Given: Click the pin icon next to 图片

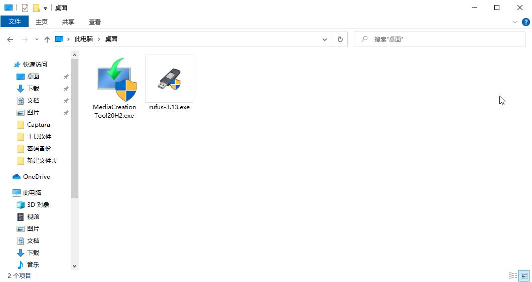Looking at the screenshot, I should coord(66,113).
